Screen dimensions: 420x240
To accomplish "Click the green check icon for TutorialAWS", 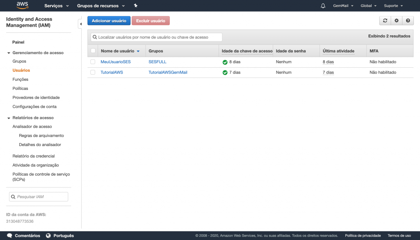I will (225, 73).
